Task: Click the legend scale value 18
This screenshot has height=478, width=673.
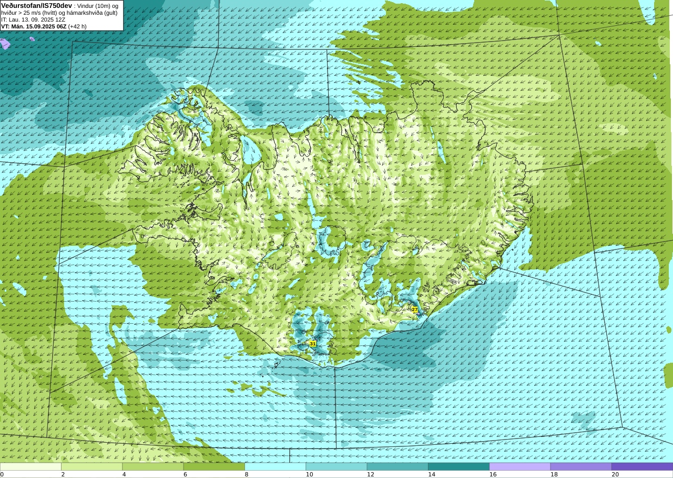Action: (x=554, y=474)
